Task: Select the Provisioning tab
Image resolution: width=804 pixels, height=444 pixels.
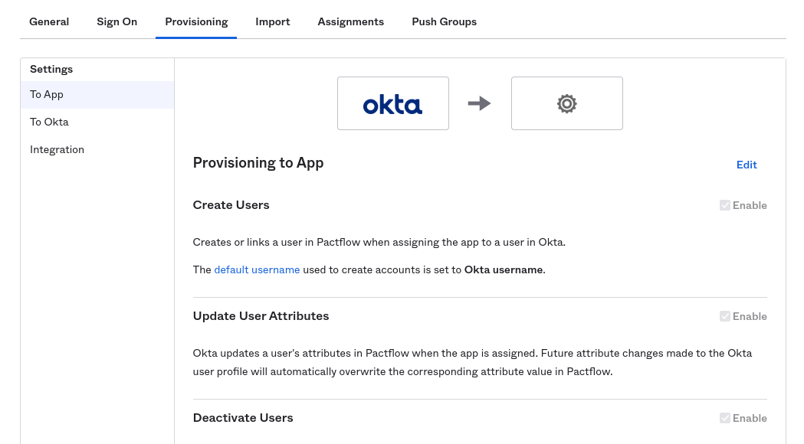Action: point(196,21)
